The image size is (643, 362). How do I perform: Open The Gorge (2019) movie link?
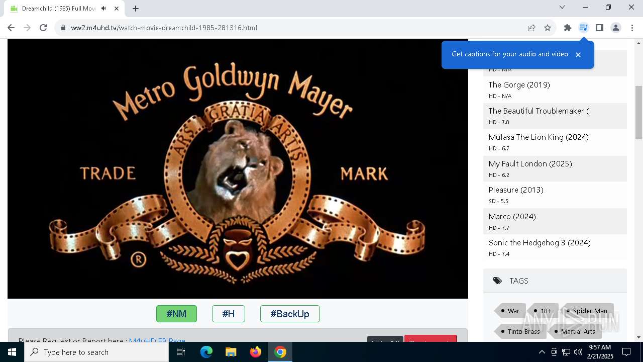(x=519, y=84)
